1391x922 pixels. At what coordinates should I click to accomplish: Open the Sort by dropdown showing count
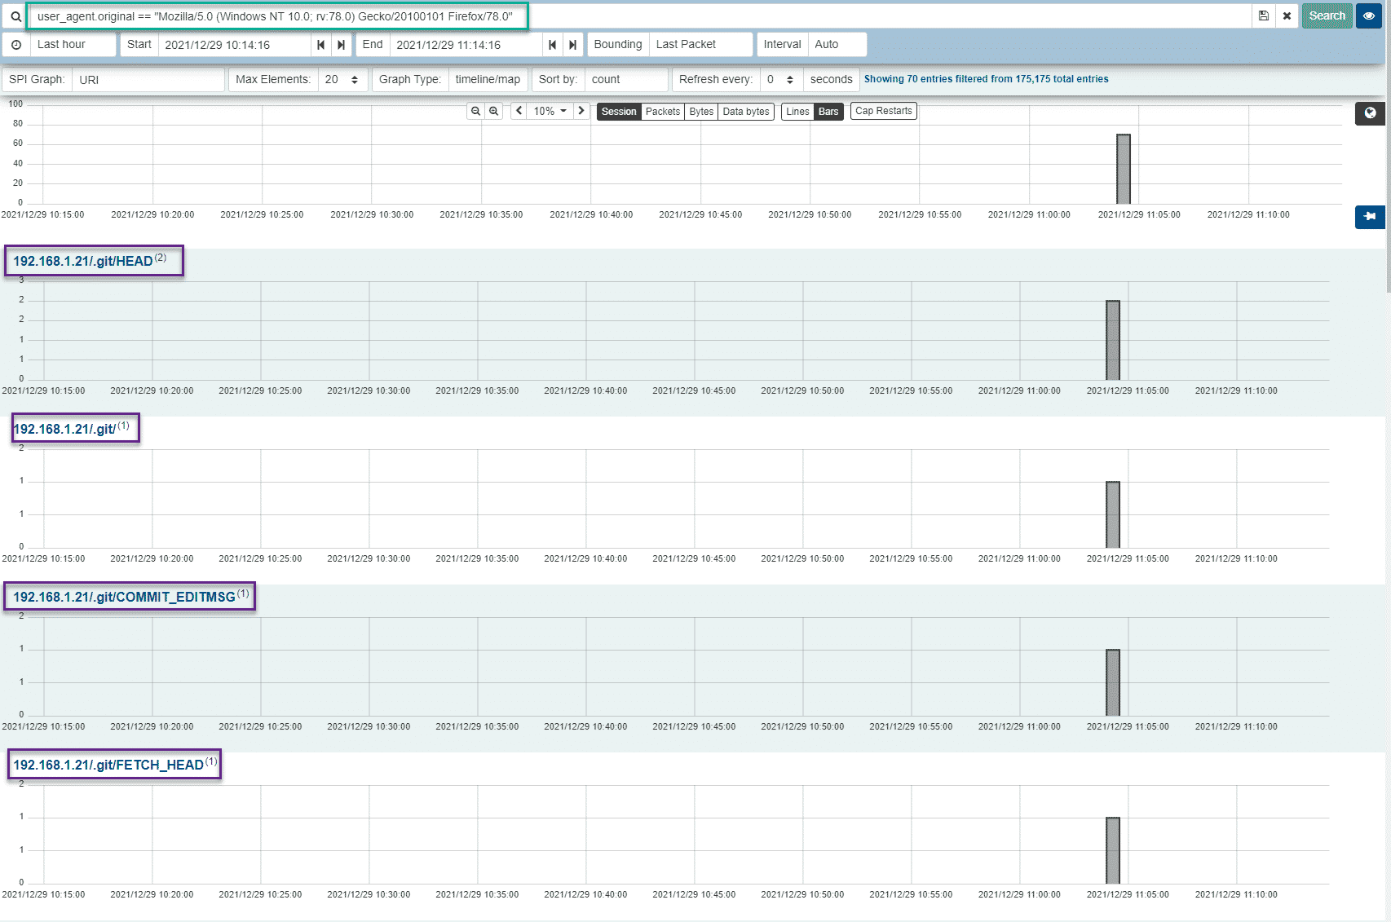point(625,79)
